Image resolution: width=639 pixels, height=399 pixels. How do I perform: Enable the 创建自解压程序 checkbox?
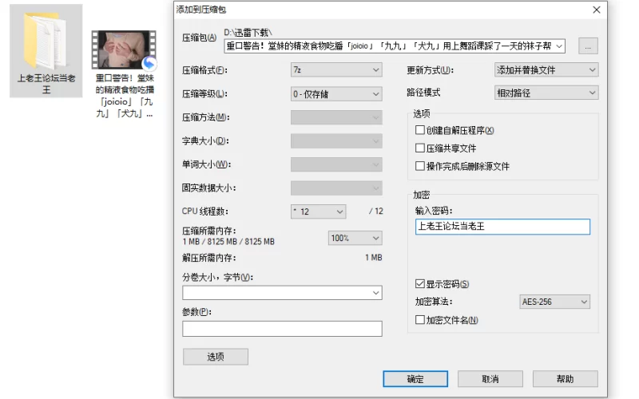420,130
